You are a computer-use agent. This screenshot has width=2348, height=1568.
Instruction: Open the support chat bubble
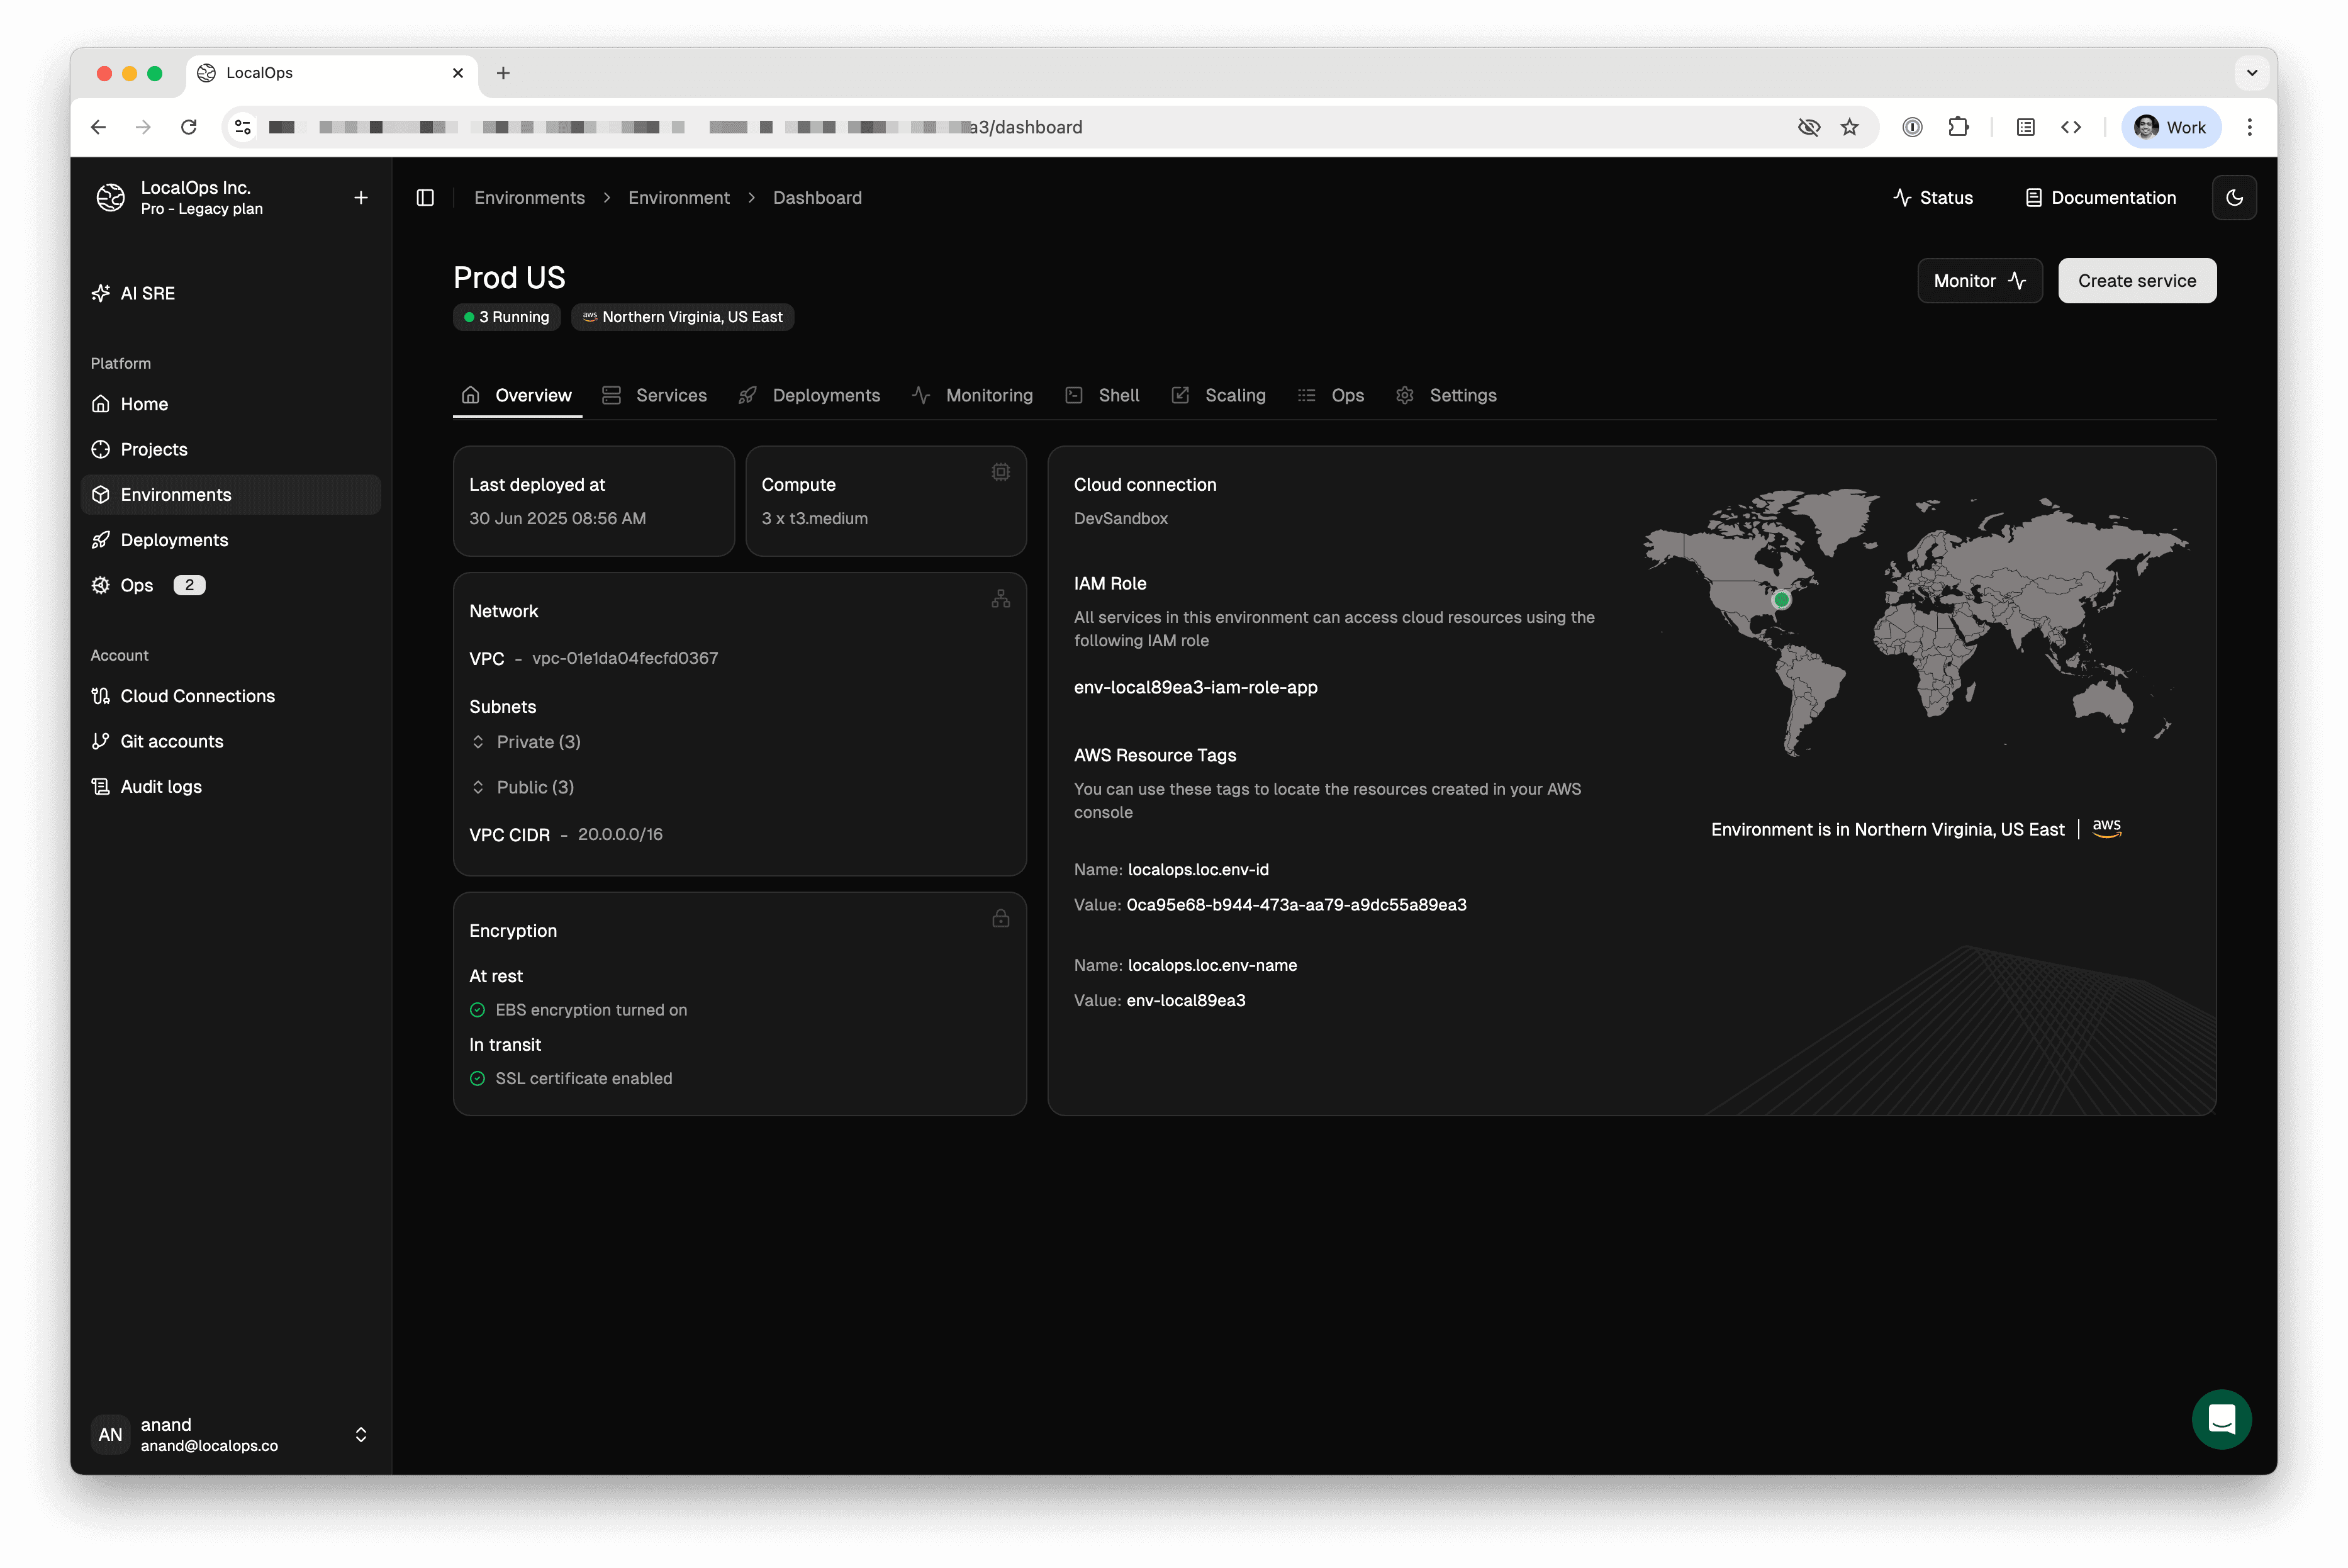pos(2221,1418)
